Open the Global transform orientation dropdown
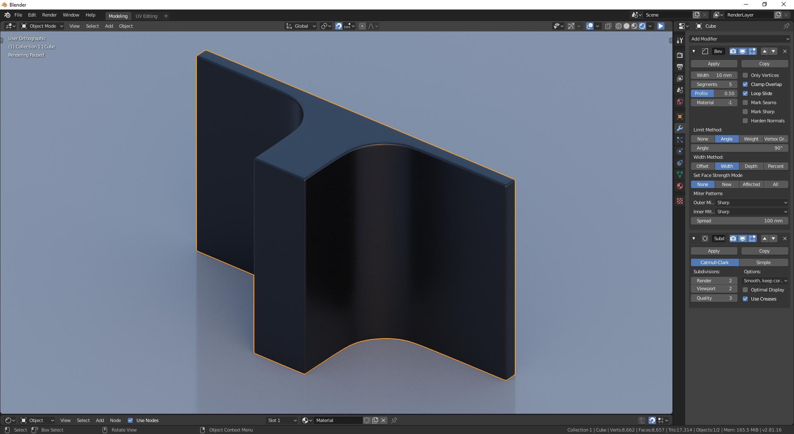This screenshot has height=434, width=794. pyautogui.click(x=301, y=26)
